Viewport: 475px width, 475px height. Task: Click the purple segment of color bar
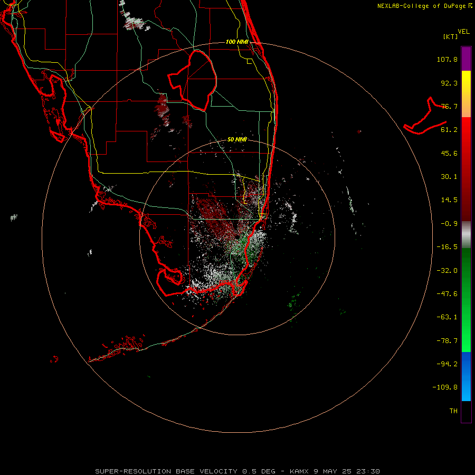tap(466, 59)
